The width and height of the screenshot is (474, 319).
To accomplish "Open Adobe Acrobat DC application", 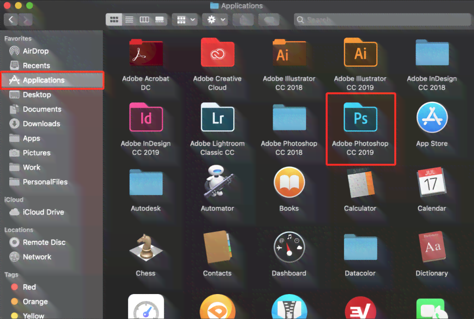I will [146, 53].
